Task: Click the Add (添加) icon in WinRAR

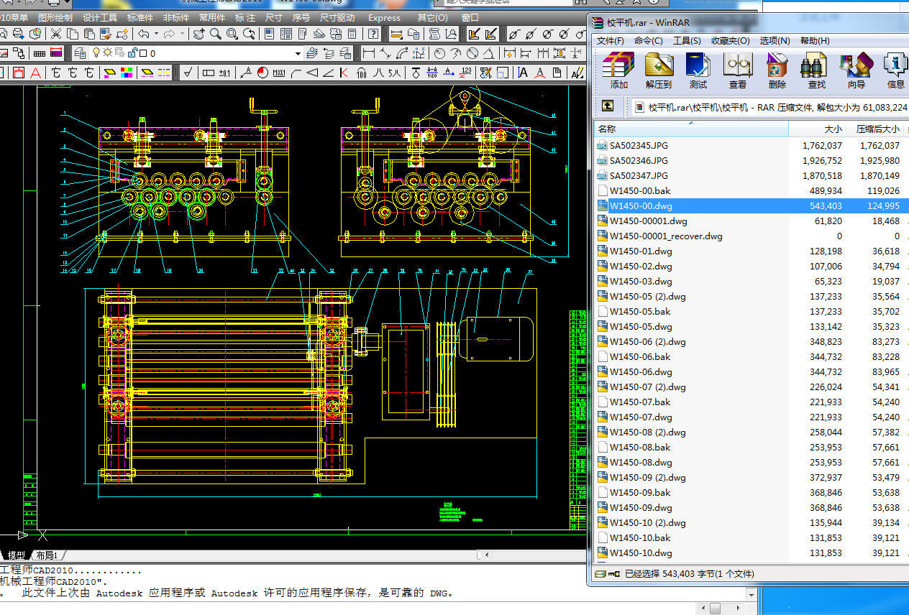Action: pyautogui.click(x=618, y=70)
